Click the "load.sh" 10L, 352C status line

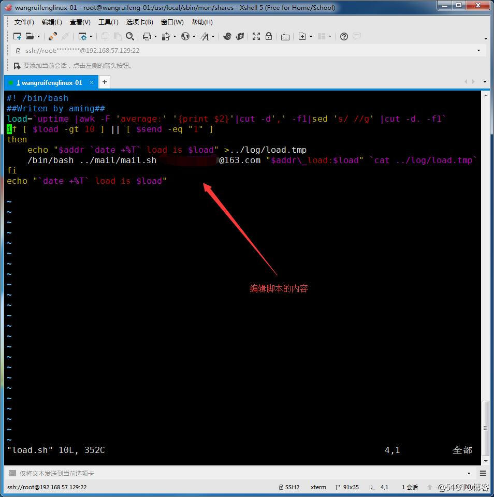[x=56, y=450]
